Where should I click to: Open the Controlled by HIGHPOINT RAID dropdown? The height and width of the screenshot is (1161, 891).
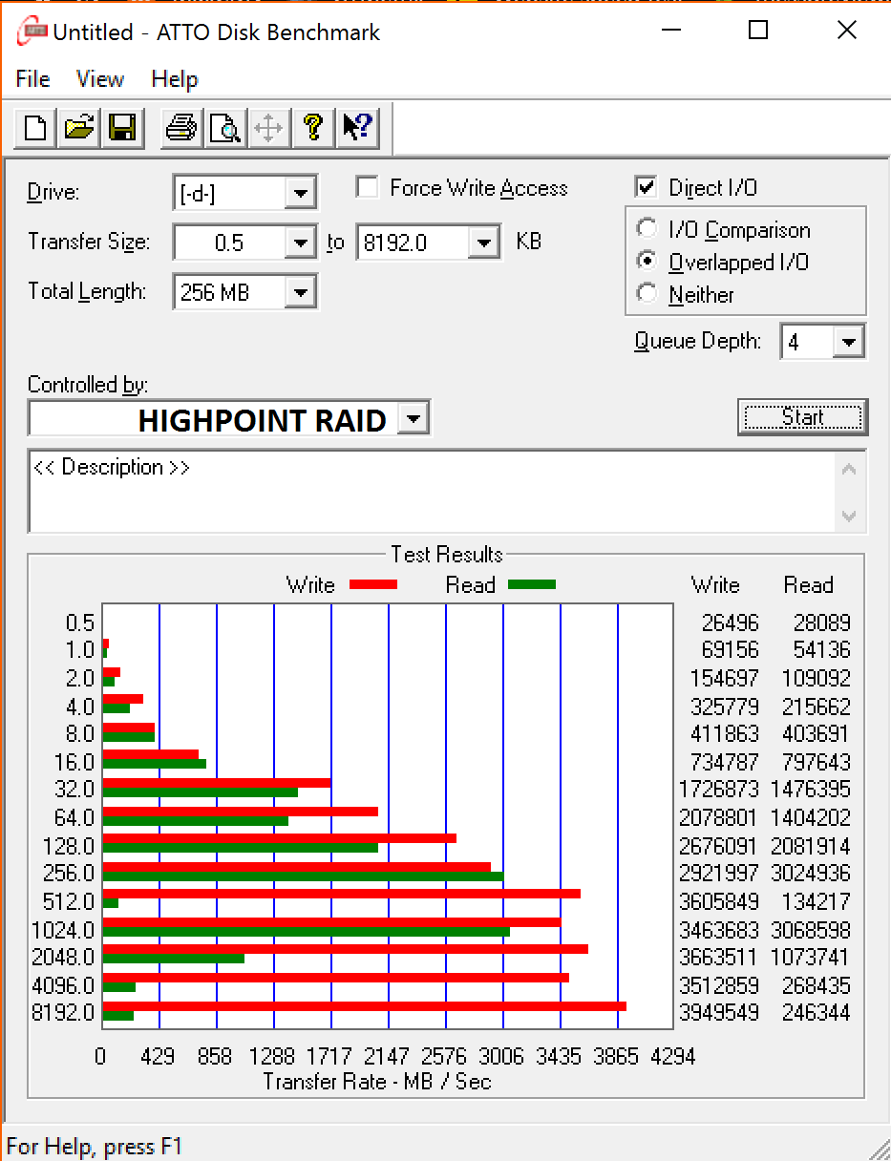click(413, 418)
